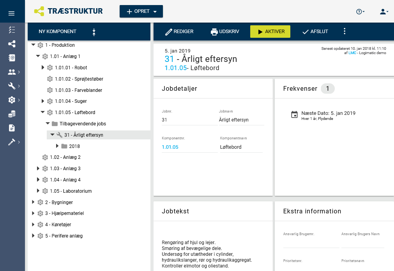
Task: Open the gavel tool sidebar icon
Action: (12, 142)
